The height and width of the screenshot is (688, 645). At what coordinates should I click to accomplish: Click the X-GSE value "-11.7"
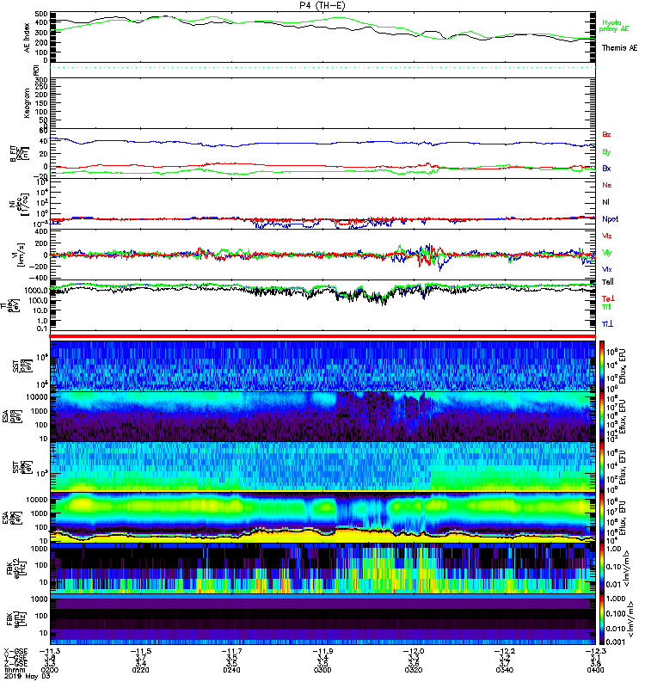click(x=231, y=651)
